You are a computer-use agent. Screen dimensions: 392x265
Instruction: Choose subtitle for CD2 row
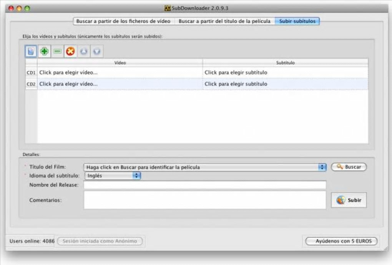(x=285, y=84)
